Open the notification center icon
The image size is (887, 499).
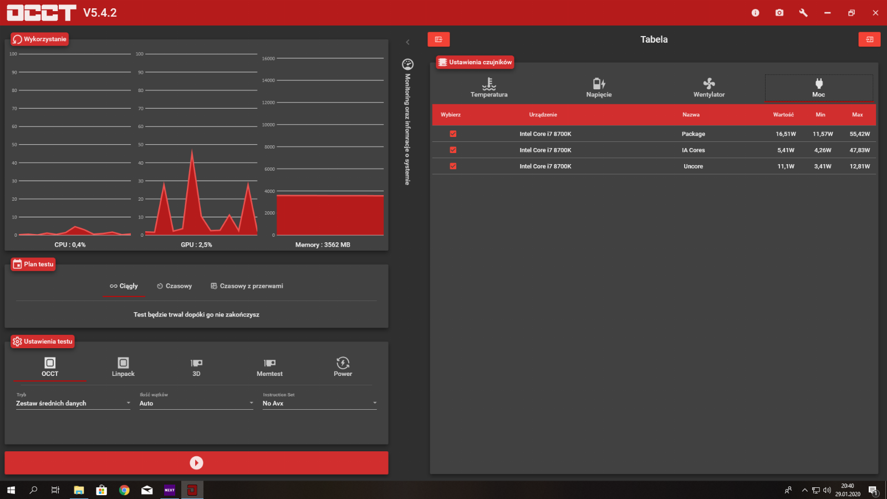[x=873, y=490]
